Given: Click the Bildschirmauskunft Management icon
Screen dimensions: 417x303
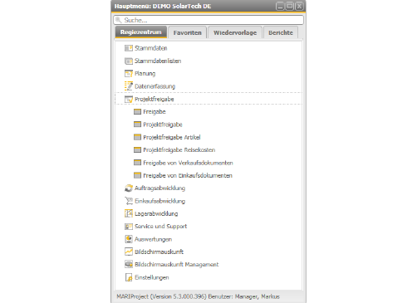Looking at the screenshot, I should [x=129, y=265].
